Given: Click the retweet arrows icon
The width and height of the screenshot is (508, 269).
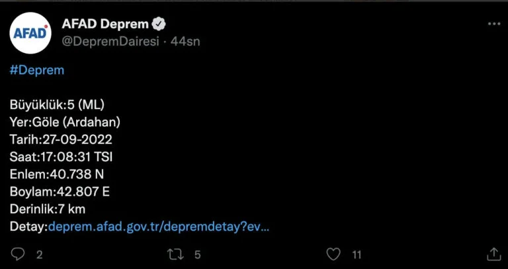Looking at the screenshot, I should tap(176, 254).
